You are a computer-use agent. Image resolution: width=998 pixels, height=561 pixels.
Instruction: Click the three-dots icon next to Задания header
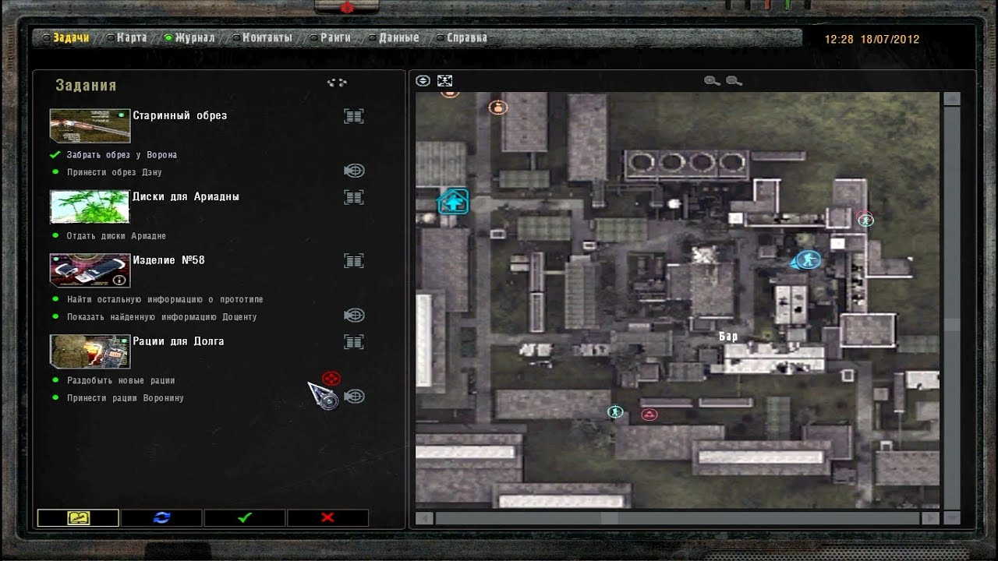[x=336, y=83]
